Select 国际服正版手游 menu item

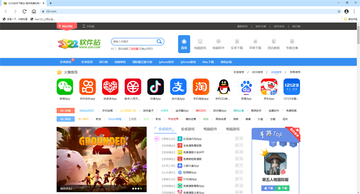pyautogui.click(x=142, y=62)
